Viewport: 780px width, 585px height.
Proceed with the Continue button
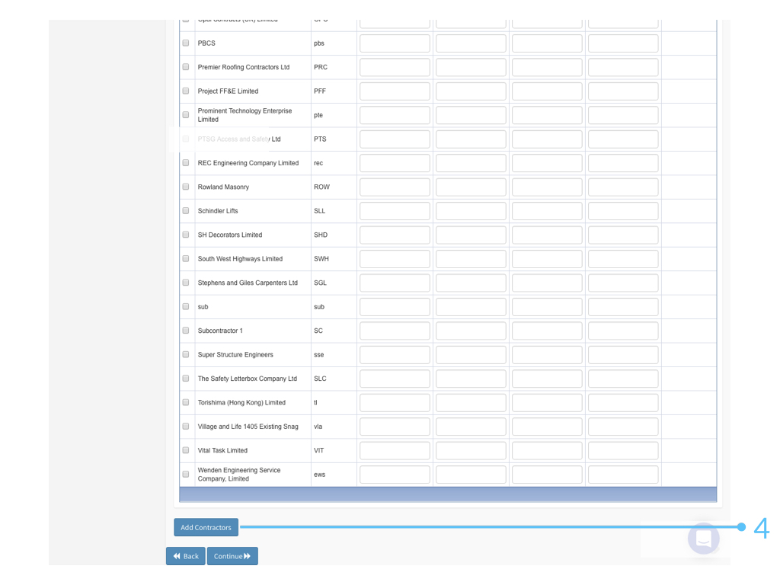point(232,556)
